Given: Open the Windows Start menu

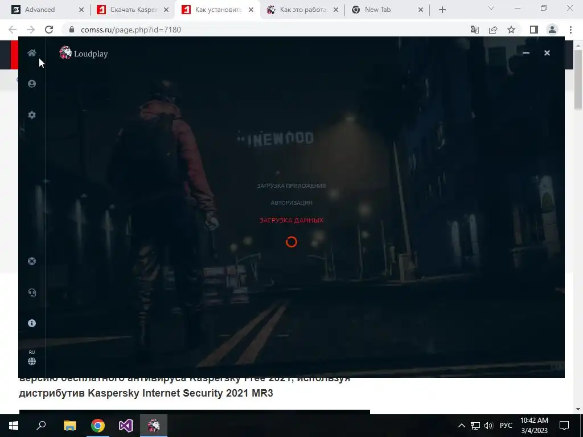Looking at the screenshot, I should pos(14,426).
